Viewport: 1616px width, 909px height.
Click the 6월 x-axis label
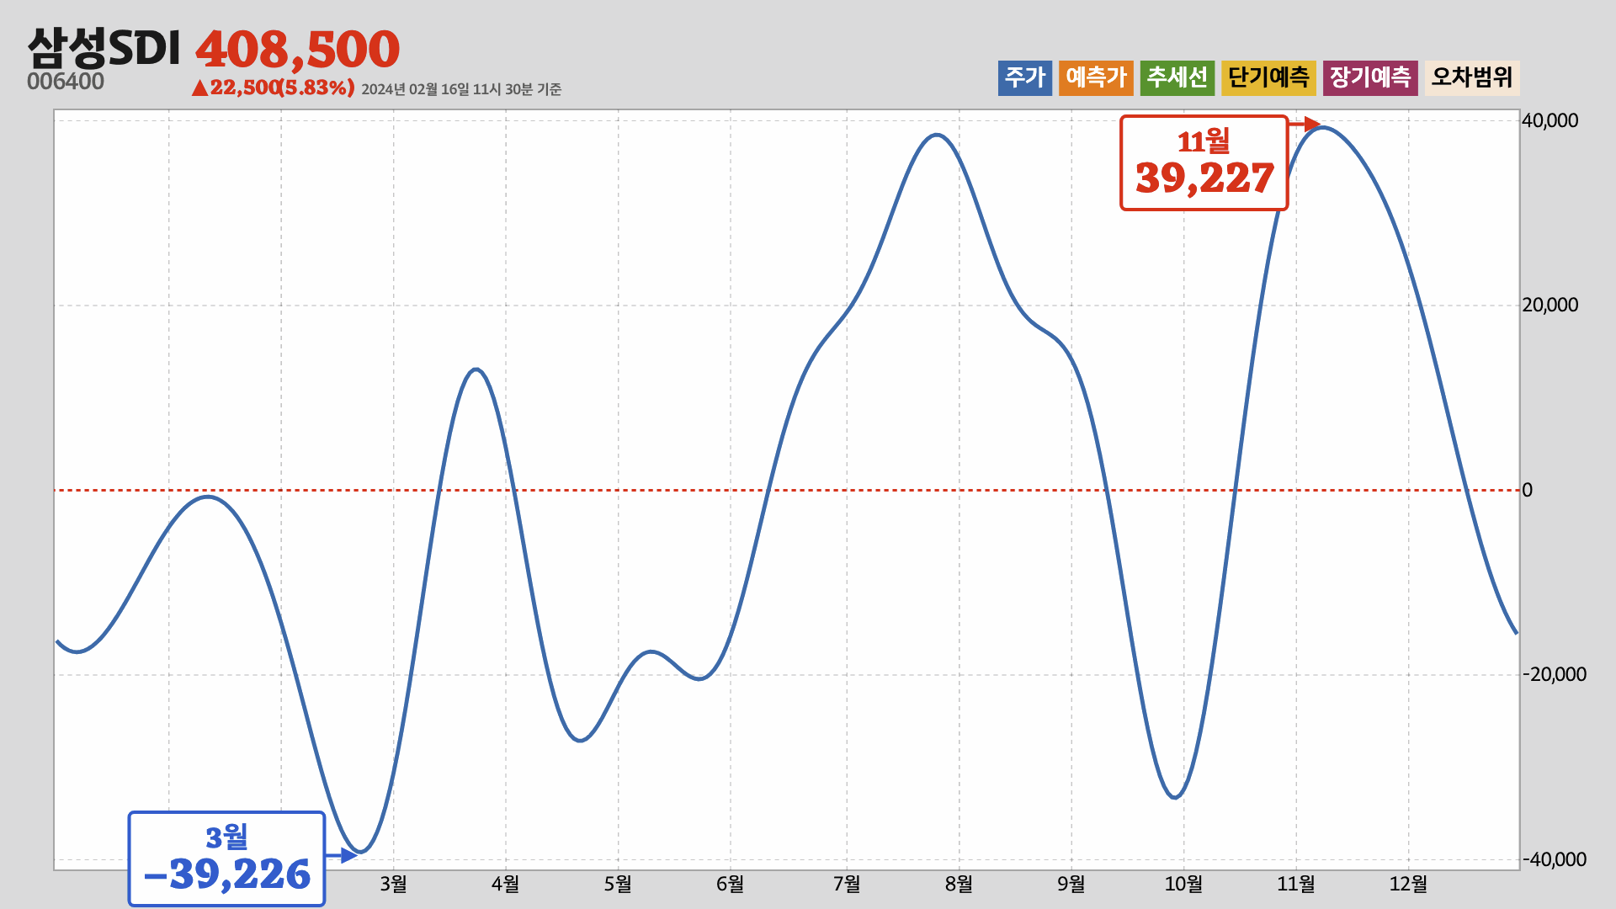(730, 884)
